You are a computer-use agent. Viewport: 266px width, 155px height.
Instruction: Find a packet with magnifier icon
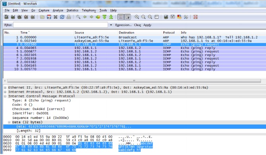78,17
